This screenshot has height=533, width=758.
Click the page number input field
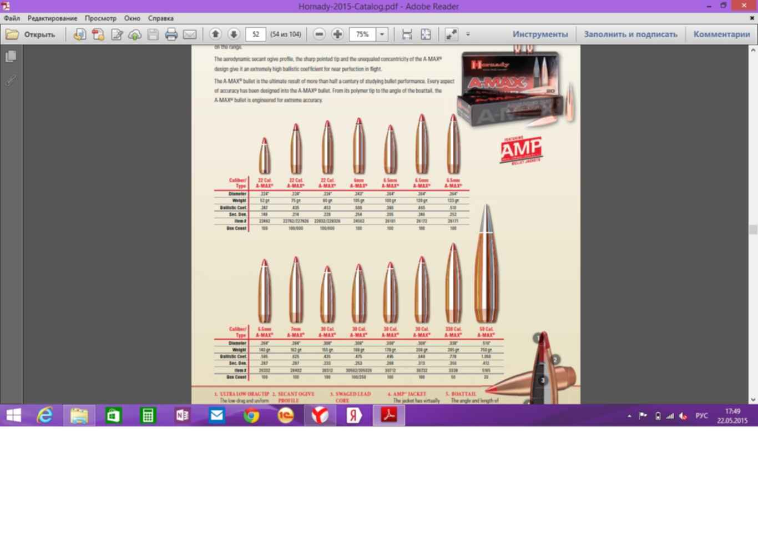point(255,34)
